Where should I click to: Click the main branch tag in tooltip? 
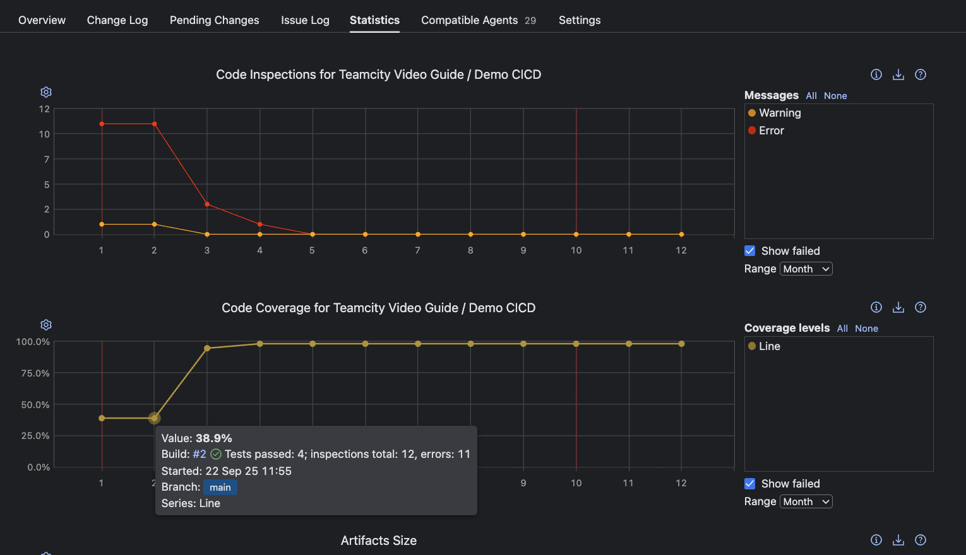click(220, 488)
